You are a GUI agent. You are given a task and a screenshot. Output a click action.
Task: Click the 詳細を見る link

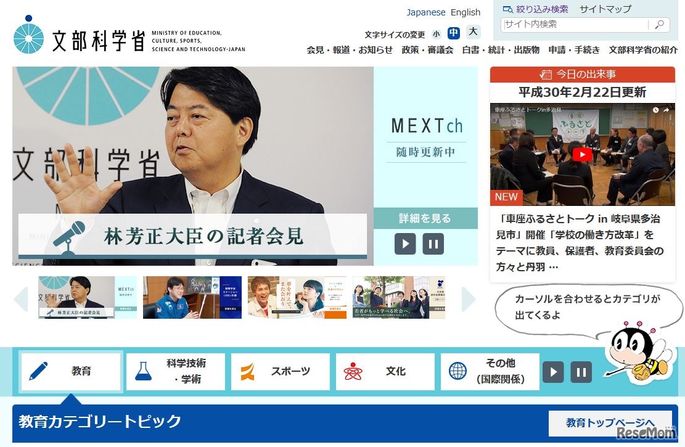pos(425,219)
